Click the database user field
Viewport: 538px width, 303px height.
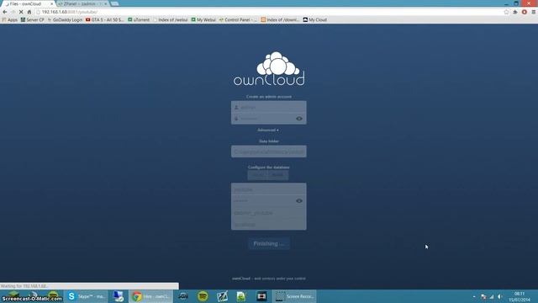pos(269,189)
